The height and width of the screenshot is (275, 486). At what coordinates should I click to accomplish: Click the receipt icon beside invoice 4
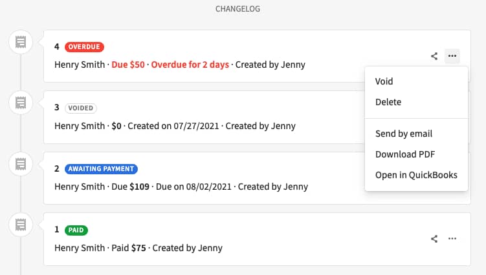point(21,43)
